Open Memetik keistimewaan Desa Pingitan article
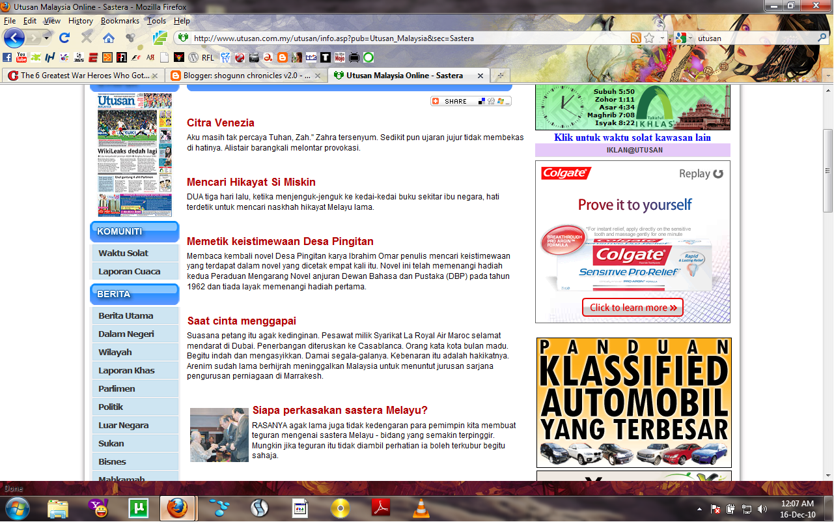Screen dimensions: 834x522 (x=280, y=241)
